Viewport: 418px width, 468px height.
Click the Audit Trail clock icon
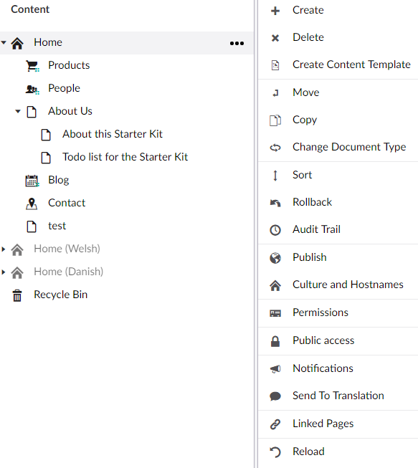275,230
